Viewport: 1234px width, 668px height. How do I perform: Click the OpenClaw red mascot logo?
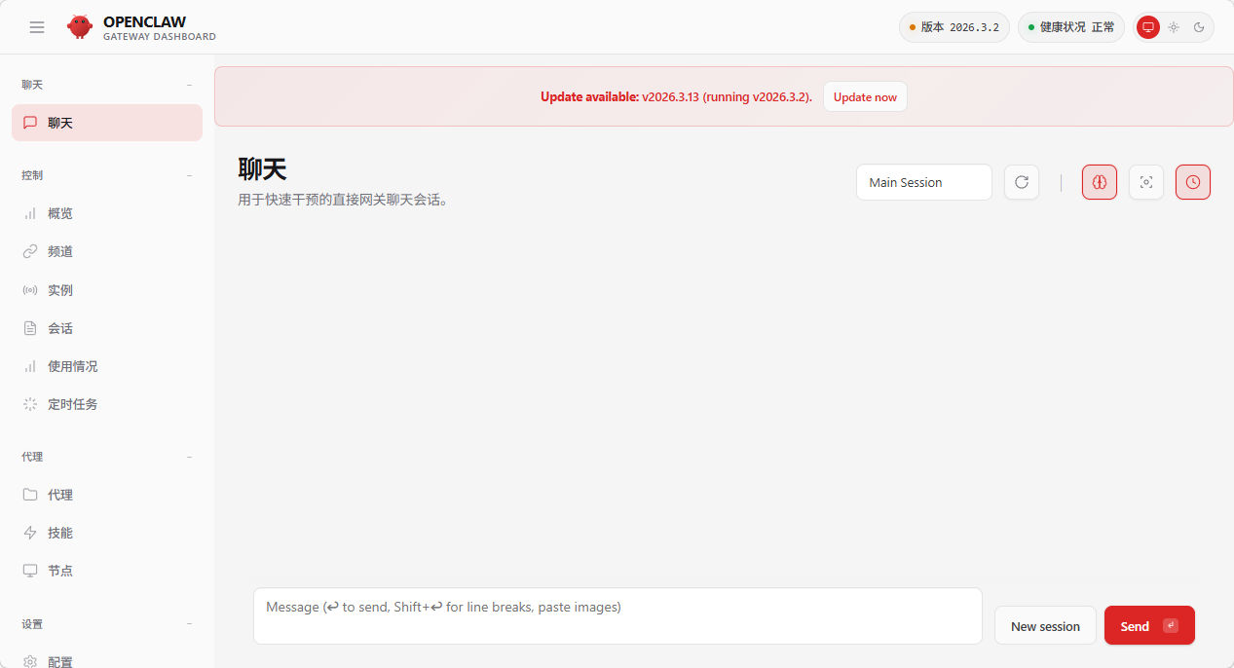80,27
